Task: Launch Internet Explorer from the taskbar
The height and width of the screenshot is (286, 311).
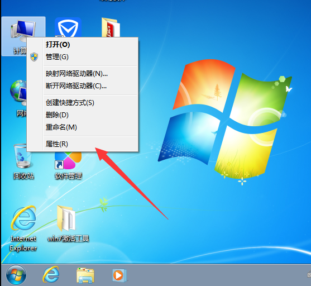Action: coord(51,275)
